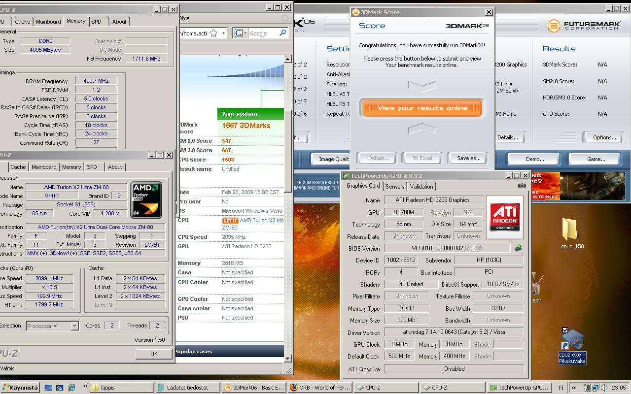Click the Futuremark Corporation logo

pyautogui.click(x=583, y=26)
